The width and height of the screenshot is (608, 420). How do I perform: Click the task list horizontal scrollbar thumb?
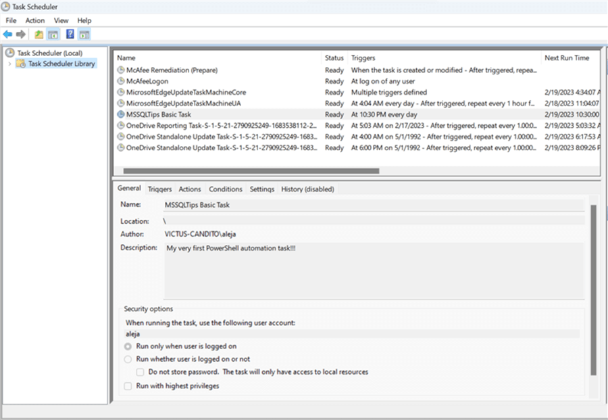(251, 171)
